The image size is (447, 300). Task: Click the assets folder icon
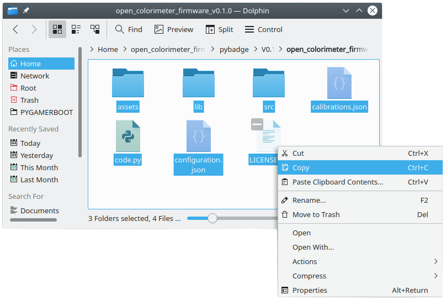tap(128, 83)
